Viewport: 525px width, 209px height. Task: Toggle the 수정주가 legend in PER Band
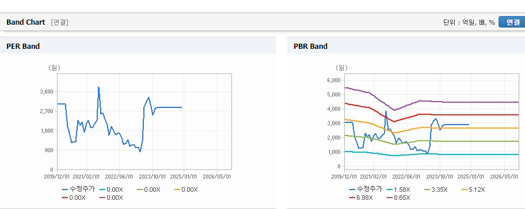pos(79,189)
